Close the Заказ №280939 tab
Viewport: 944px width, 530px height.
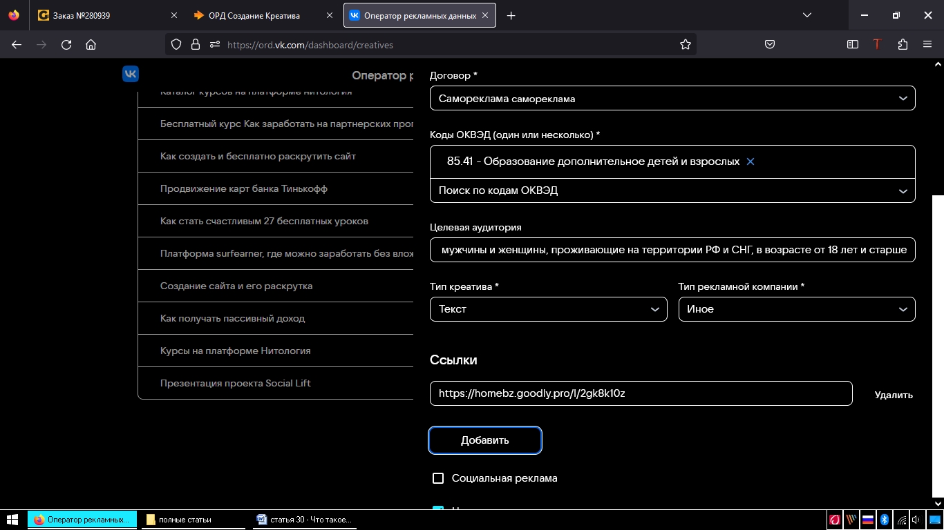pos(173,15)
